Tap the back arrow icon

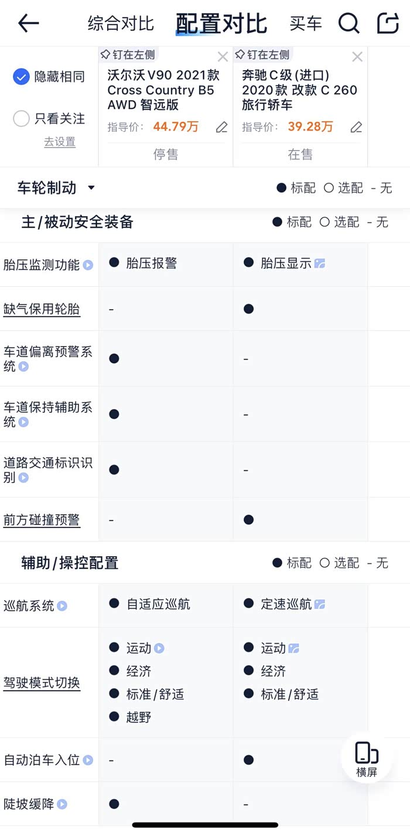click(28, 23)
